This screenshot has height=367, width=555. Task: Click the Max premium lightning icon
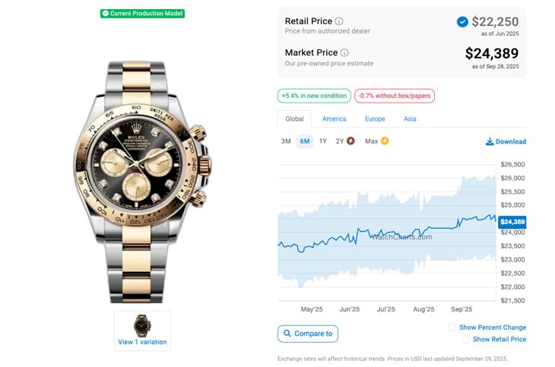pos(385,141)
